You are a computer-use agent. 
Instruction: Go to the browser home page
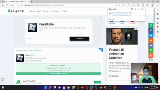tap(12, 5)
